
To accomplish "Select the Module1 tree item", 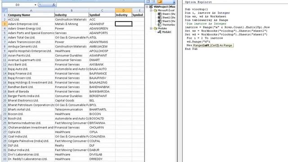I will pyautogui.click(x=166, y=32).
